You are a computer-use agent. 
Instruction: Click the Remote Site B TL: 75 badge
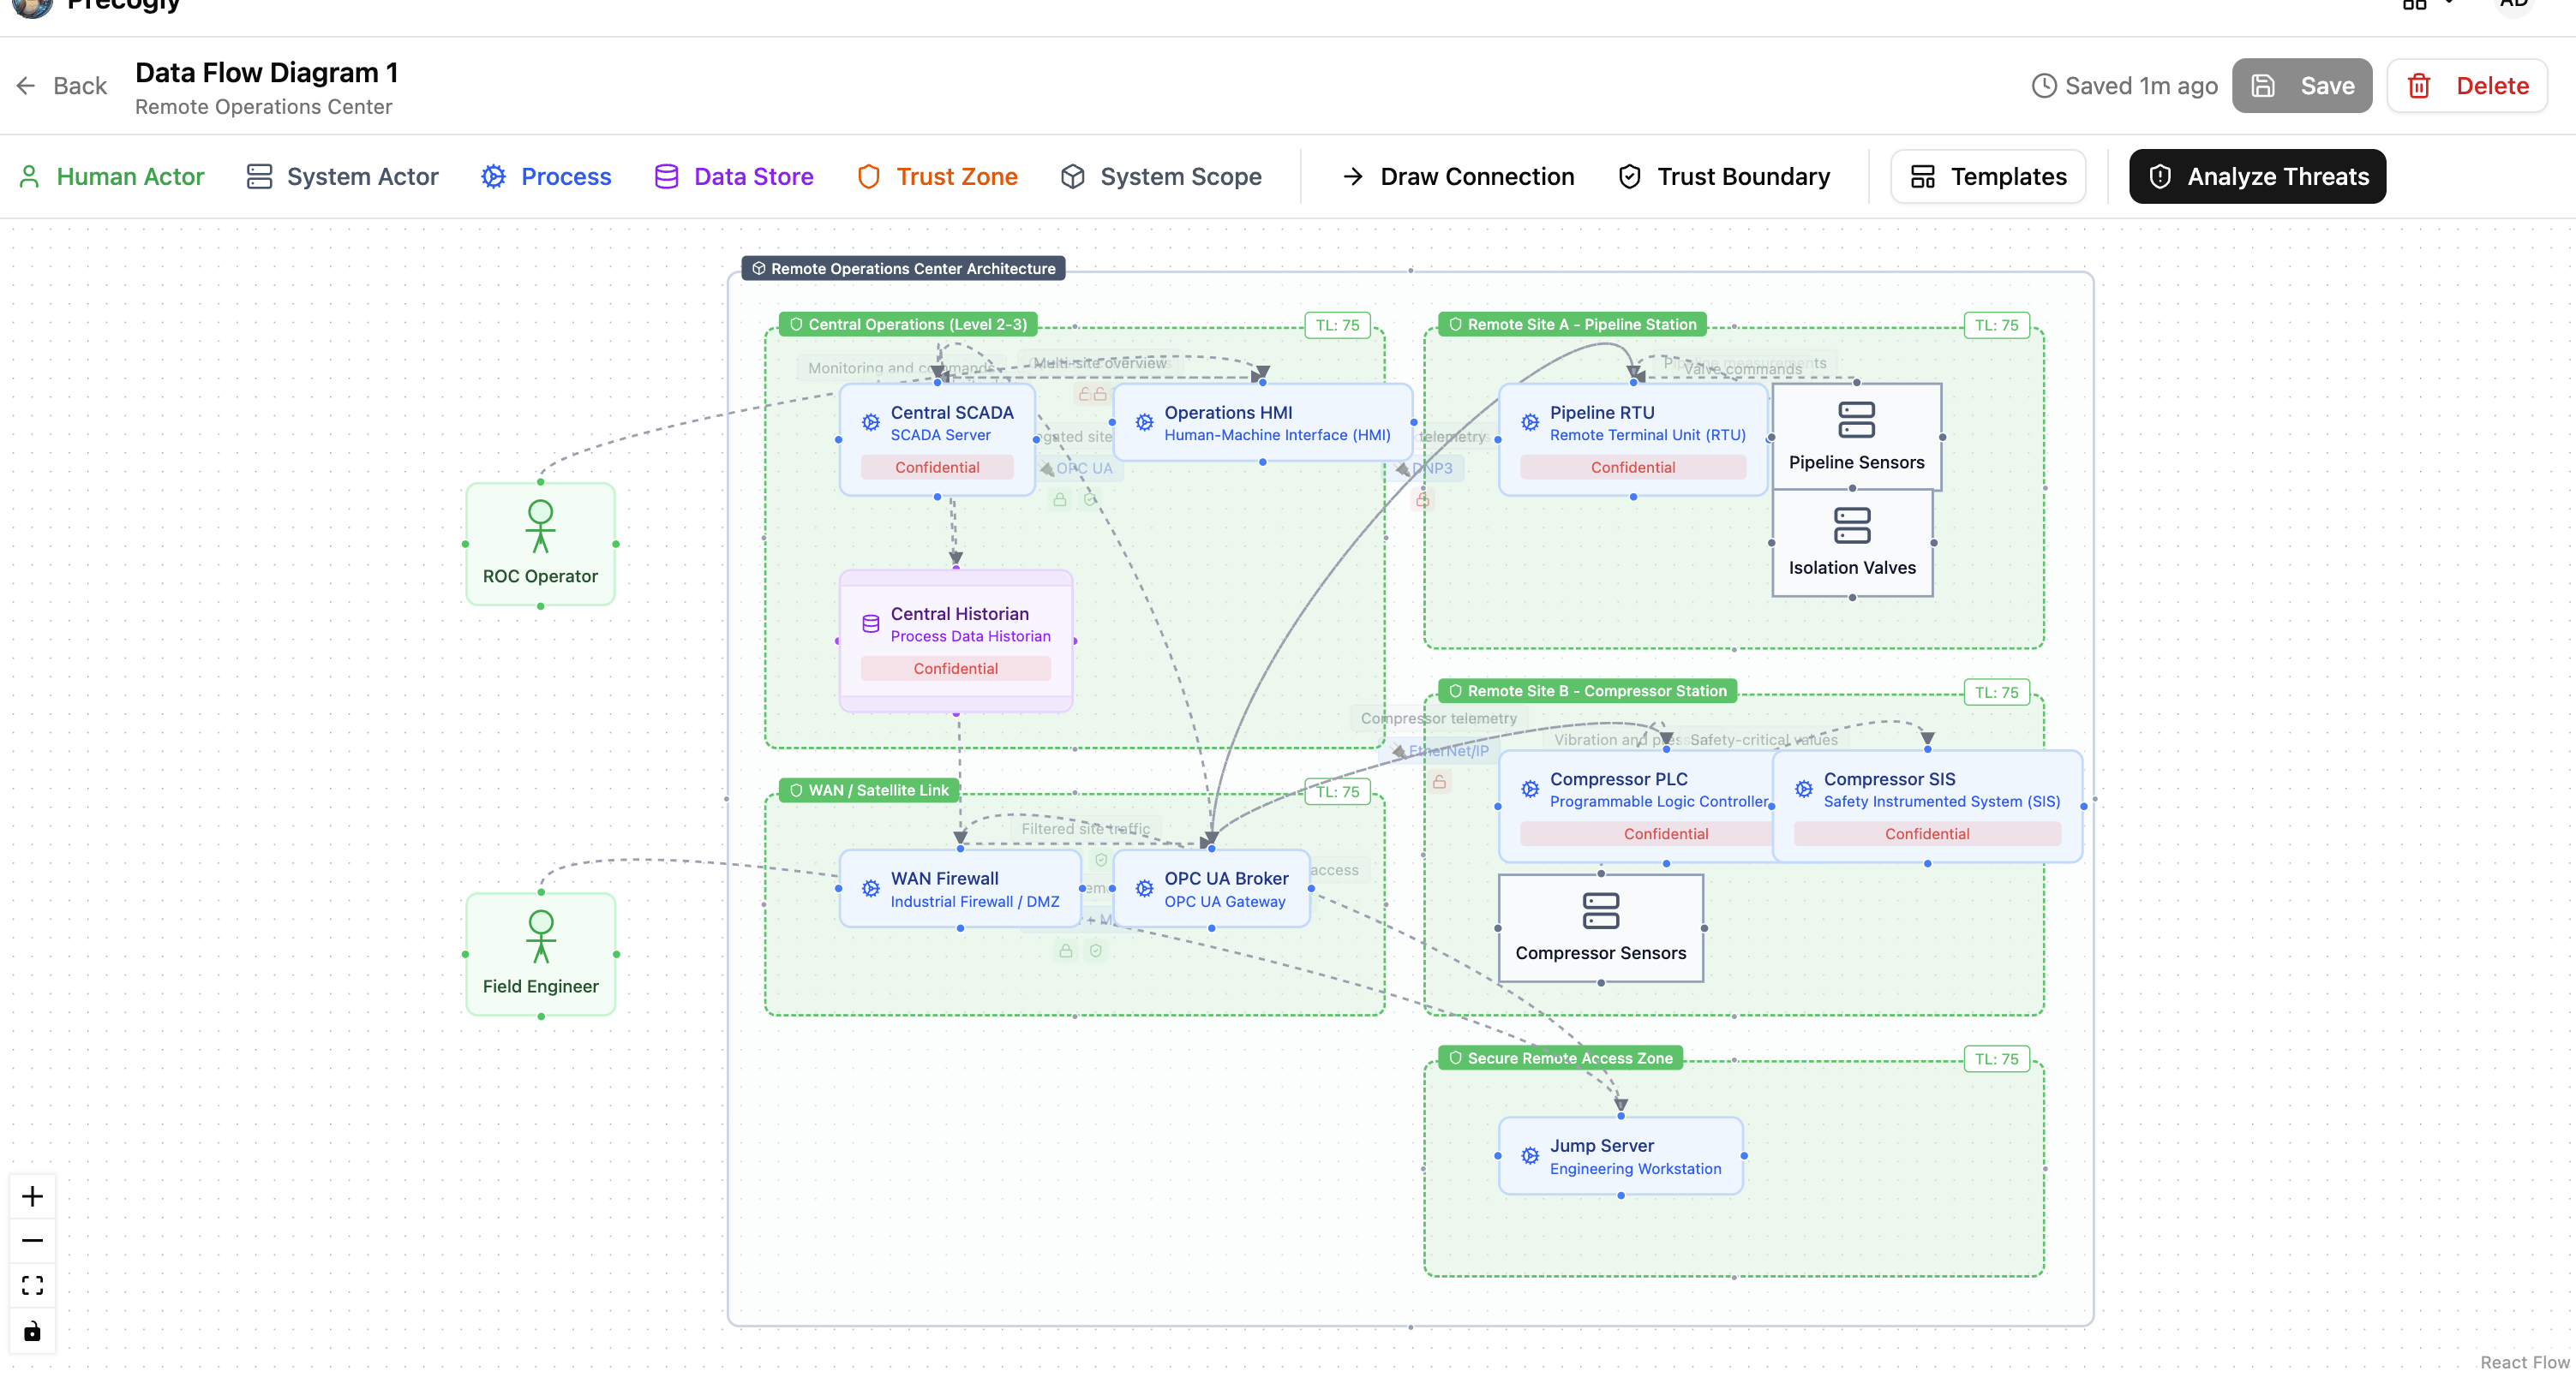(1996, 693)
